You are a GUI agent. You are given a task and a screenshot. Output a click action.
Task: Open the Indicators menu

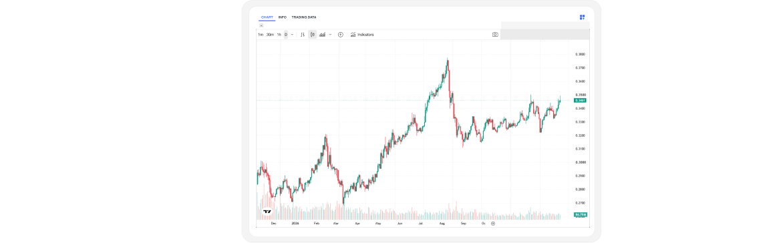[x=362, y=35]
